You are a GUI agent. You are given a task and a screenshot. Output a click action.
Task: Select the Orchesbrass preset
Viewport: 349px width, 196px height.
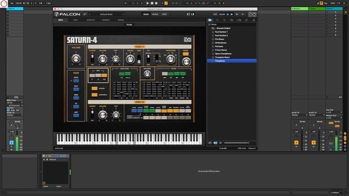221,42
